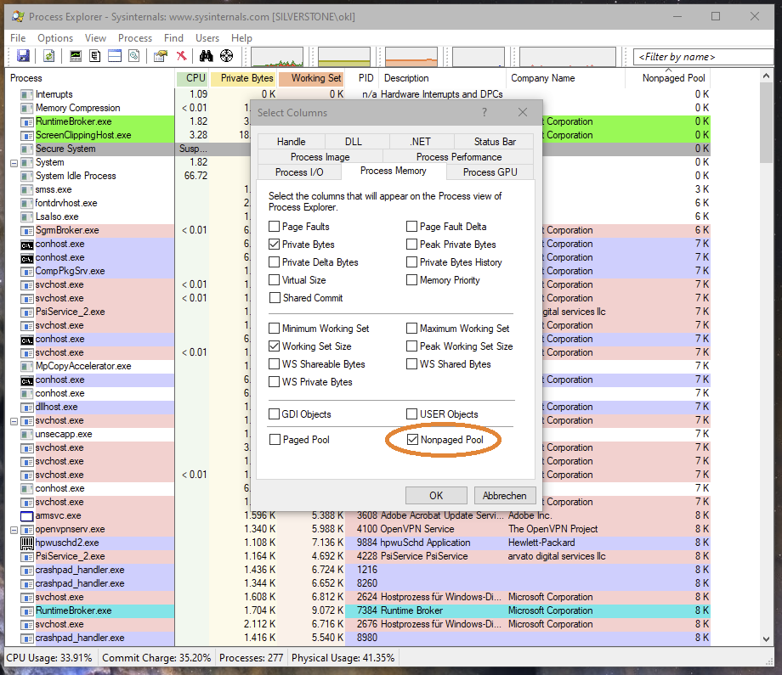Switch to the Process GPU tab
782x675 pixels.
point(490,172)
